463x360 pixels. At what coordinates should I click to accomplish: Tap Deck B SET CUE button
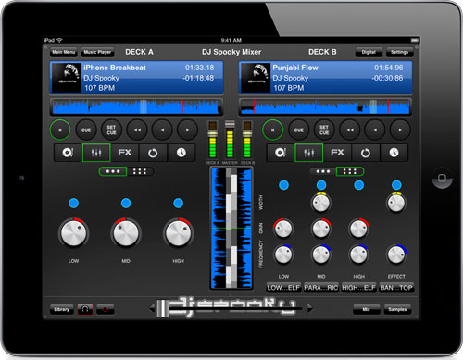point(324,130)
